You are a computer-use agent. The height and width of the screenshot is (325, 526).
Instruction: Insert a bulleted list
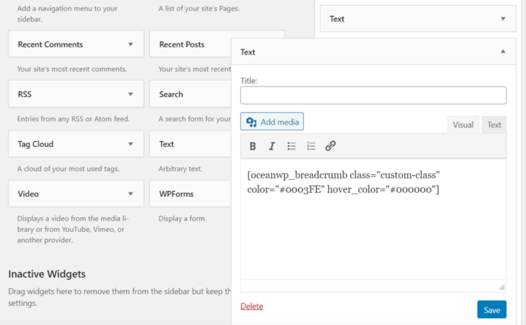[x=292, y=146]
